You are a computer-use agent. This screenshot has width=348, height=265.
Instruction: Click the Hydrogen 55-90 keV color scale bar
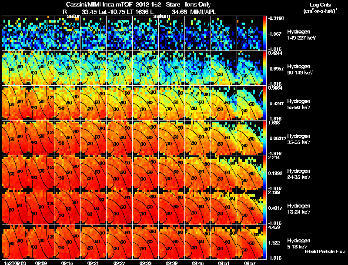[264, 103]
